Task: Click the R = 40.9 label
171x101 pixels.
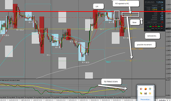Action: tap(86, 62)
